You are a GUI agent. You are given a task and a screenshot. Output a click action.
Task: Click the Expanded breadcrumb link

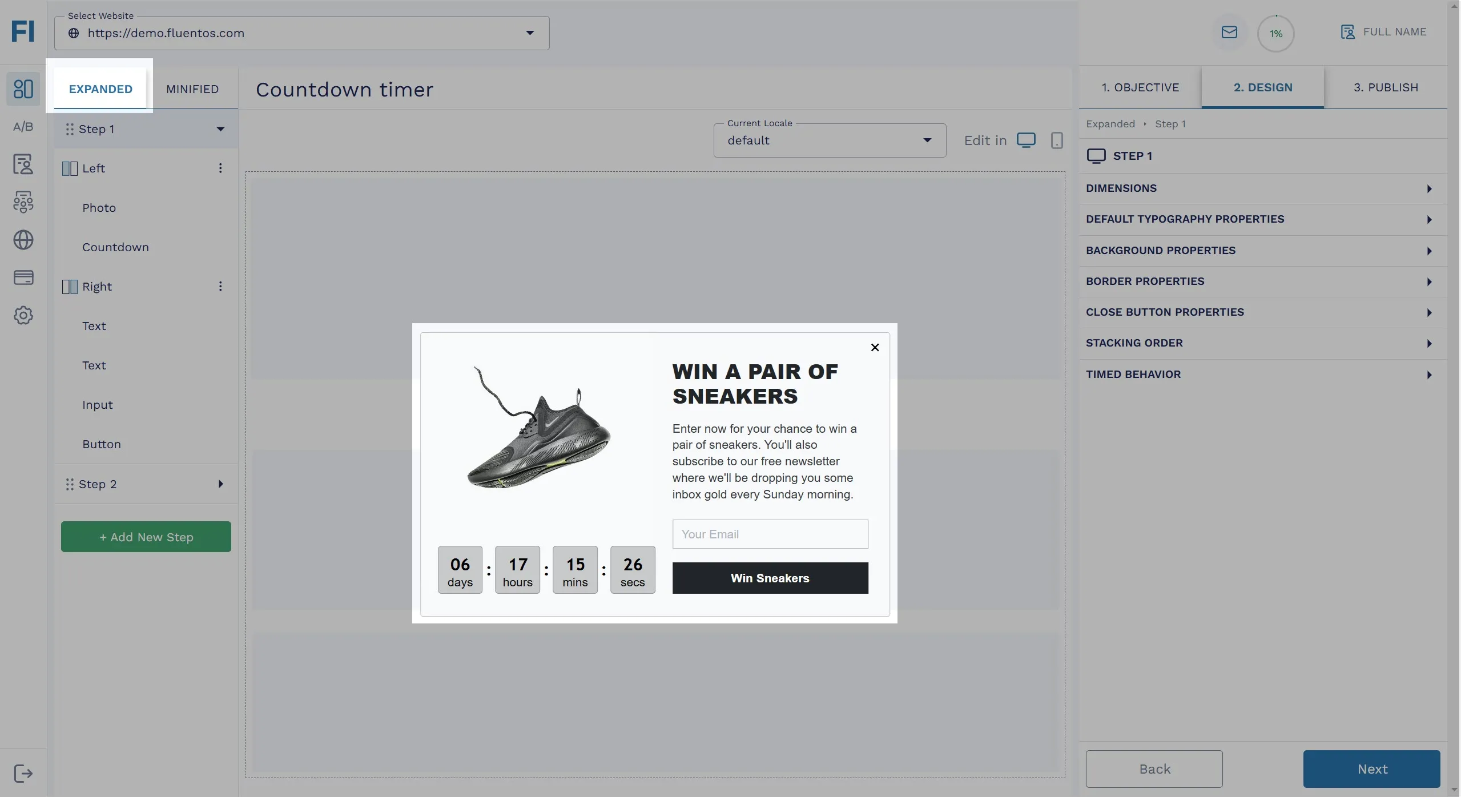click(x=1110, y=124)
